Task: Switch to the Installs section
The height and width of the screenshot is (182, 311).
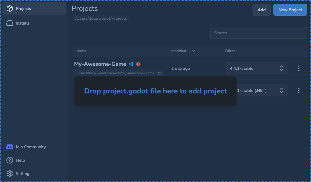Action: 22,23
